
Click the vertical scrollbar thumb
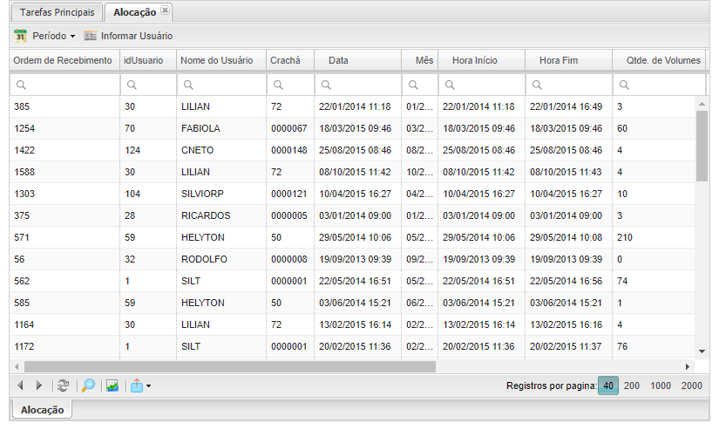coord(702,146)
